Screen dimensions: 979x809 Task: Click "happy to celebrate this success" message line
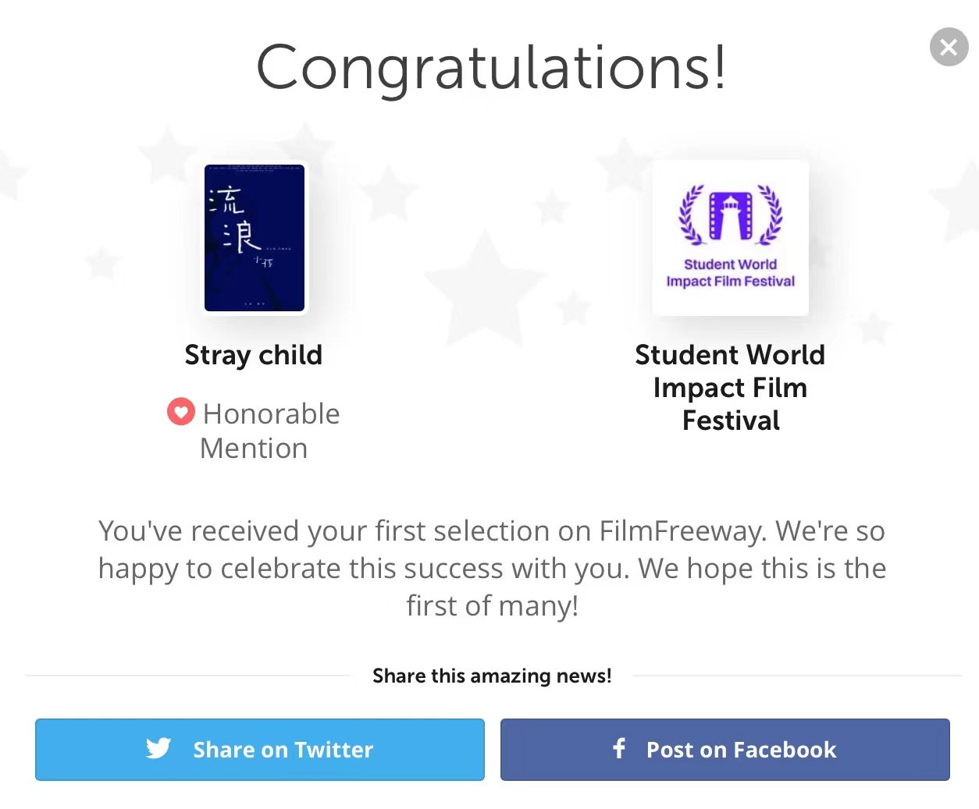click(x=492, y=569)
